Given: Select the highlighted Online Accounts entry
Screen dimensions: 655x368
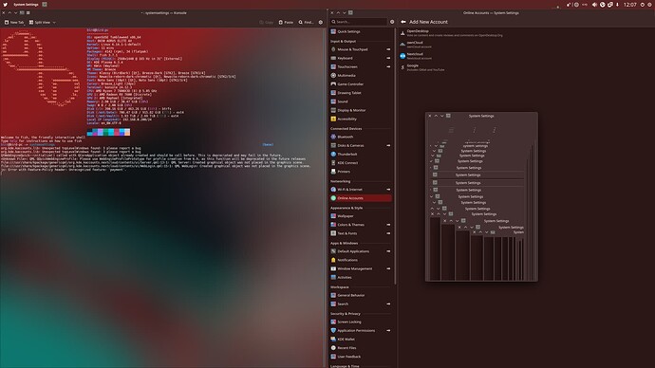Looking at the screenshot, I should 361,198.
